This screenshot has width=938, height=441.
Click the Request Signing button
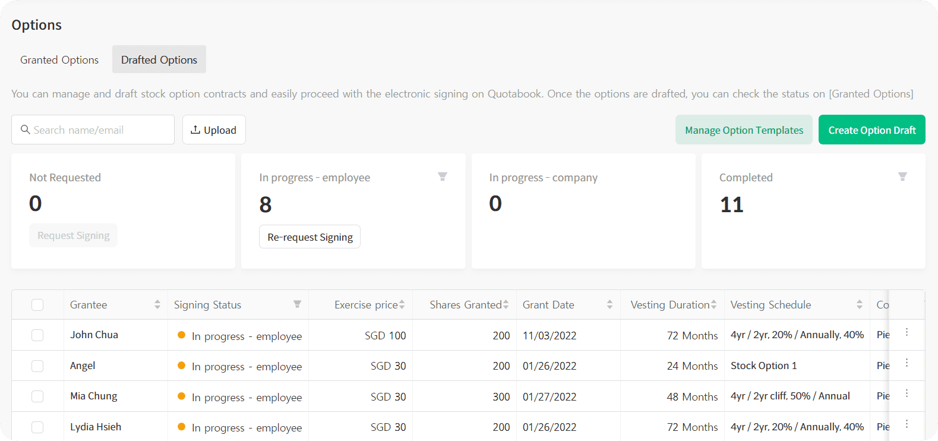pyautogui.click(x=73, y=235)
